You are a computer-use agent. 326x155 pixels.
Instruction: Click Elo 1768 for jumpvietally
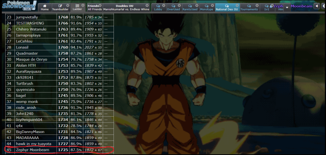[63, 17]
